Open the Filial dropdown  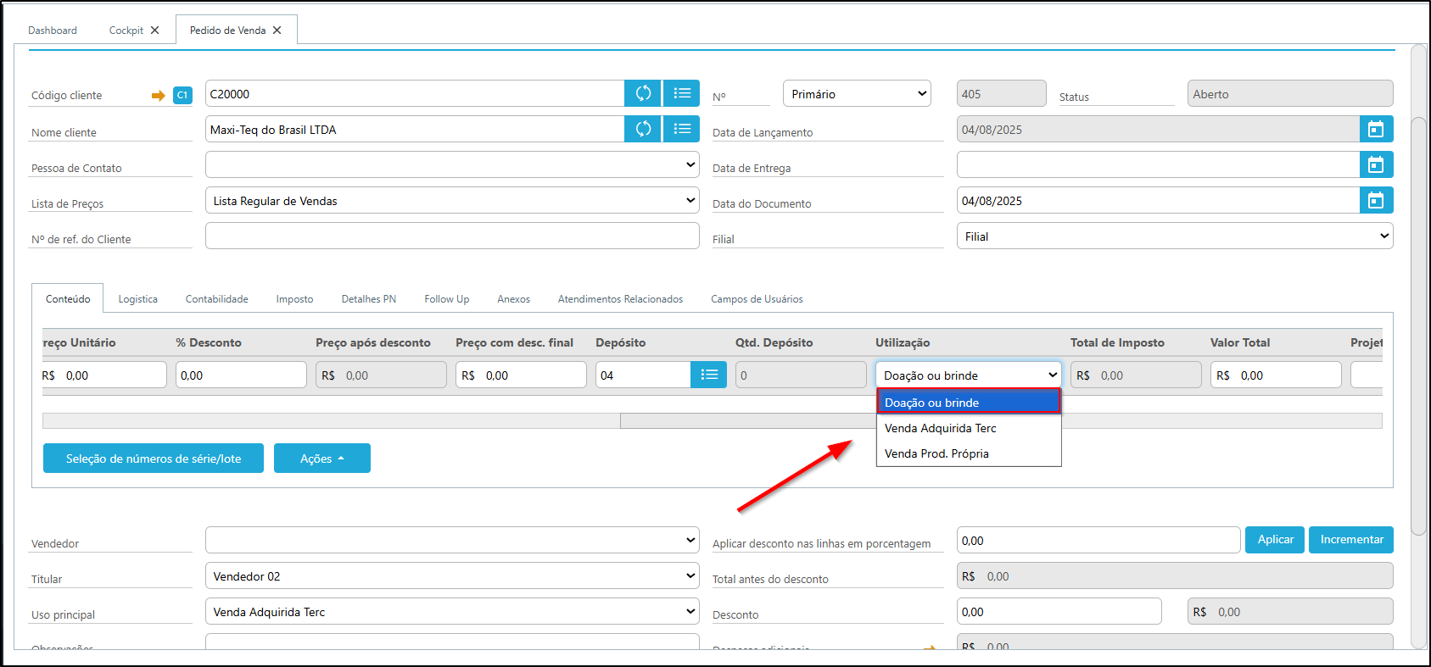click(x=1175, y=236)
